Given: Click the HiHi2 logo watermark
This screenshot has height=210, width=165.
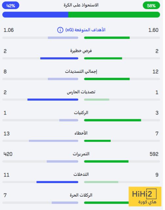Looking at the screenshot, I should coord(145,197).
